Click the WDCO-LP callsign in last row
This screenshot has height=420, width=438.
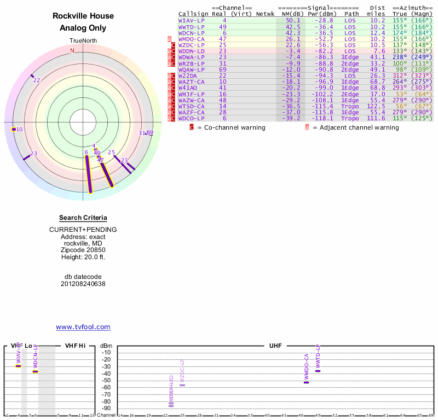[x=191, y=119]
